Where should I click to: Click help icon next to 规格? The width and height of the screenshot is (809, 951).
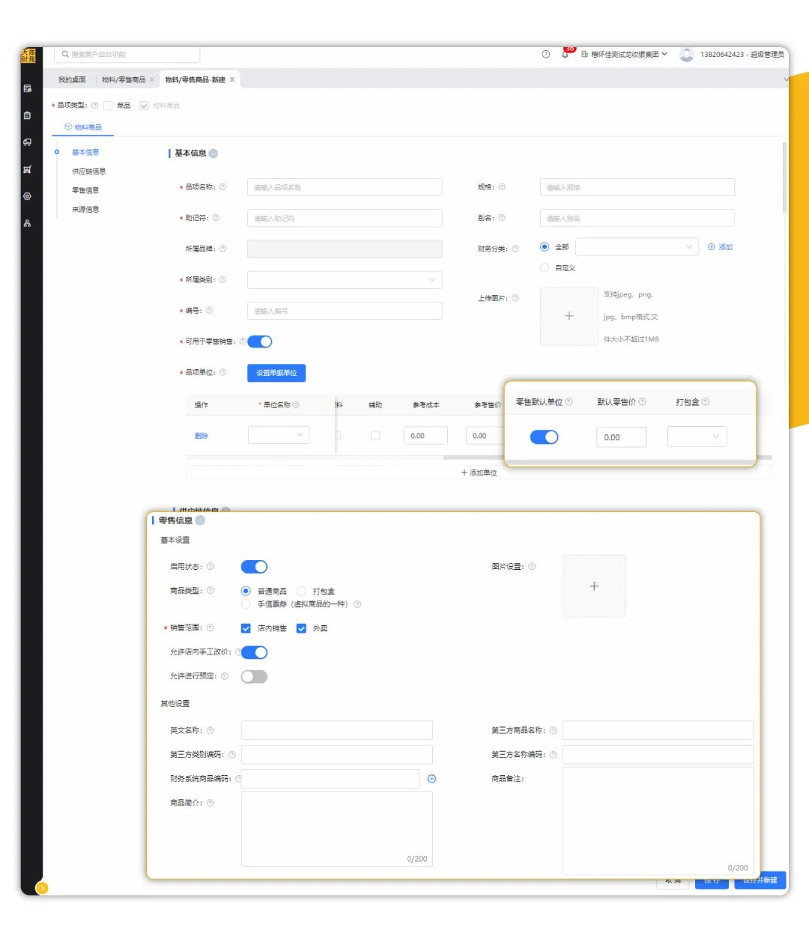click(x=502, y=187)
